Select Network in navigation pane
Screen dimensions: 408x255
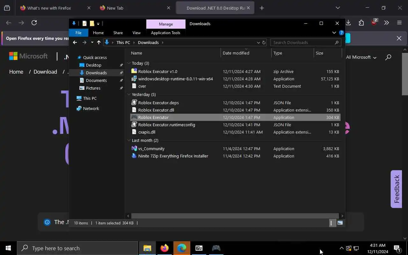click(x=91, y=108)
